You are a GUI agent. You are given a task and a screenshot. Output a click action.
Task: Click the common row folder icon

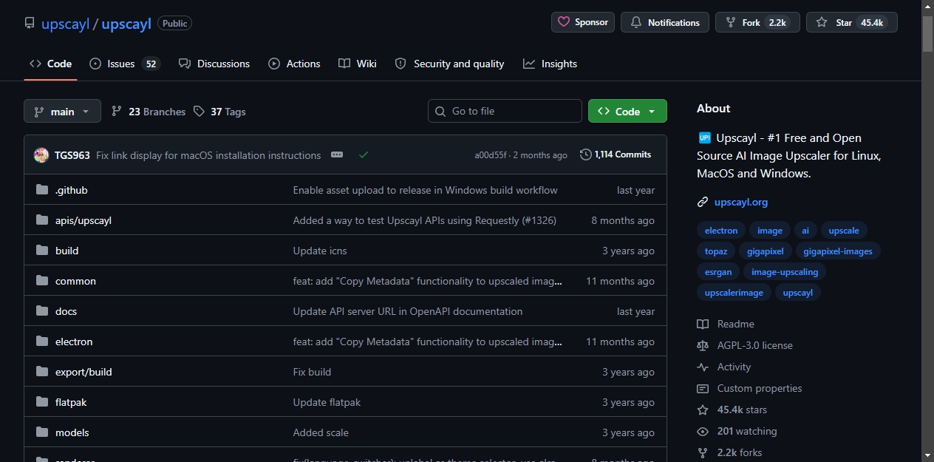tap(42, 281)
